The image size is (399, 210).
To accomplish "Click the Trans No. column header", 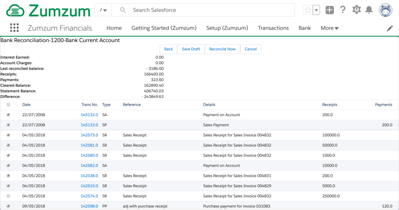I will 90,105.
